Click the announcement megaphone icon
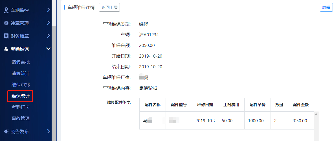This screenshot has height=141, width=334. 6,131
